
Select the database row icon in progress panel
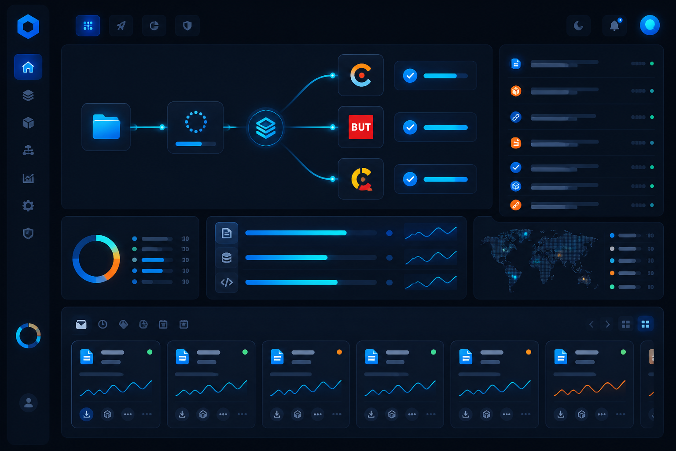tap(227, 258)
